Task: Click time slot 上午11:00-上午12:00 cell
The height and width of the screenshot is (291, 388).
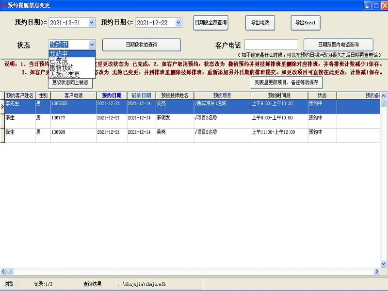Action: (279, 135)
